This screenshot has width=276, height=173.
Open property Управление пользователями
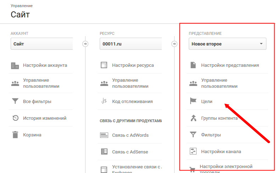pos(130,83)
